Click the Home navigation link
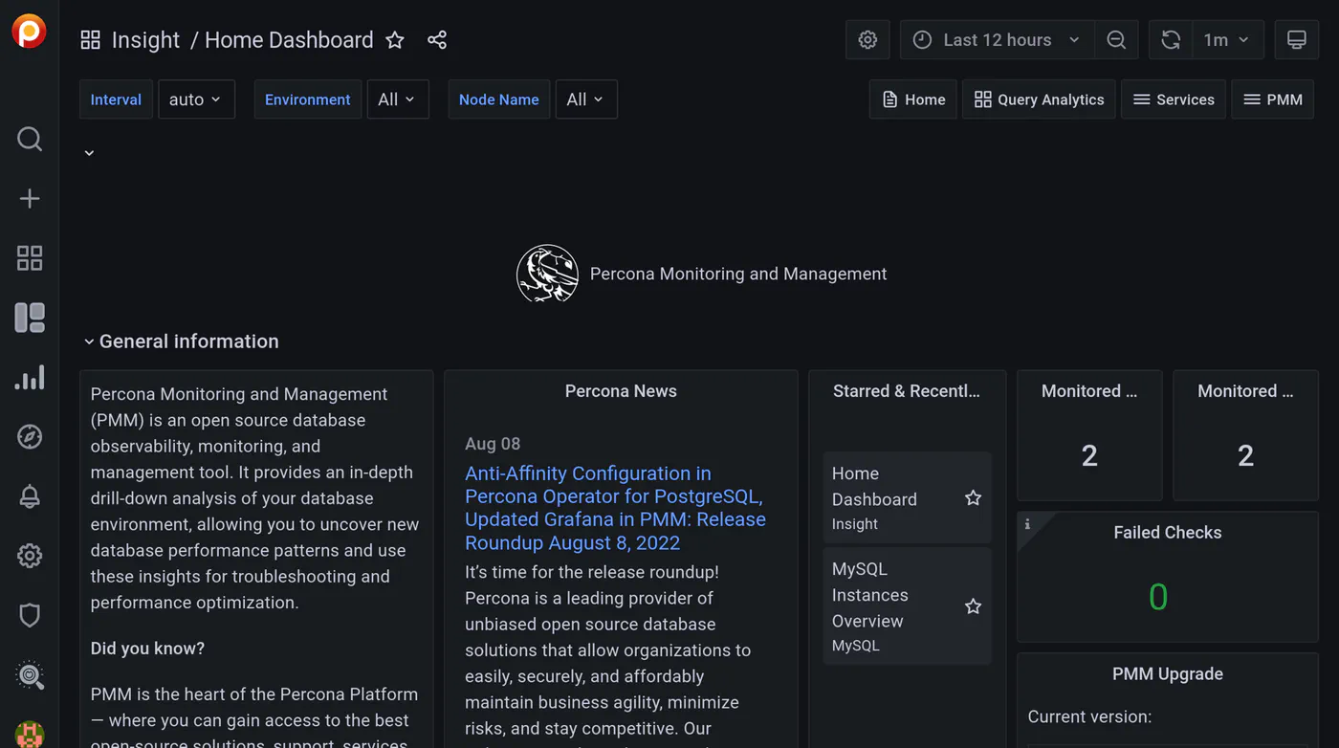 913,99
